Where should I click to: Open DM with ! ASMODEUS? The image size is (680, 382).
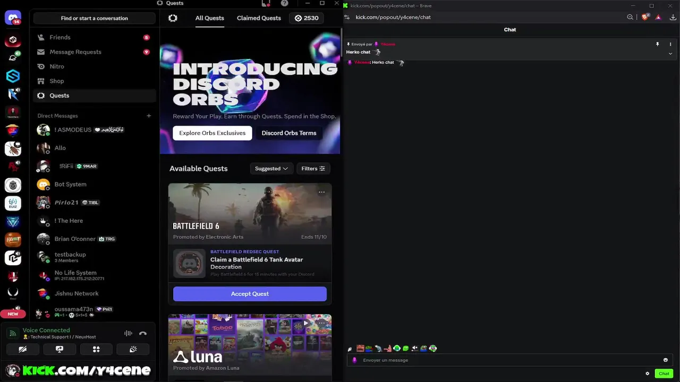point(95,130)
